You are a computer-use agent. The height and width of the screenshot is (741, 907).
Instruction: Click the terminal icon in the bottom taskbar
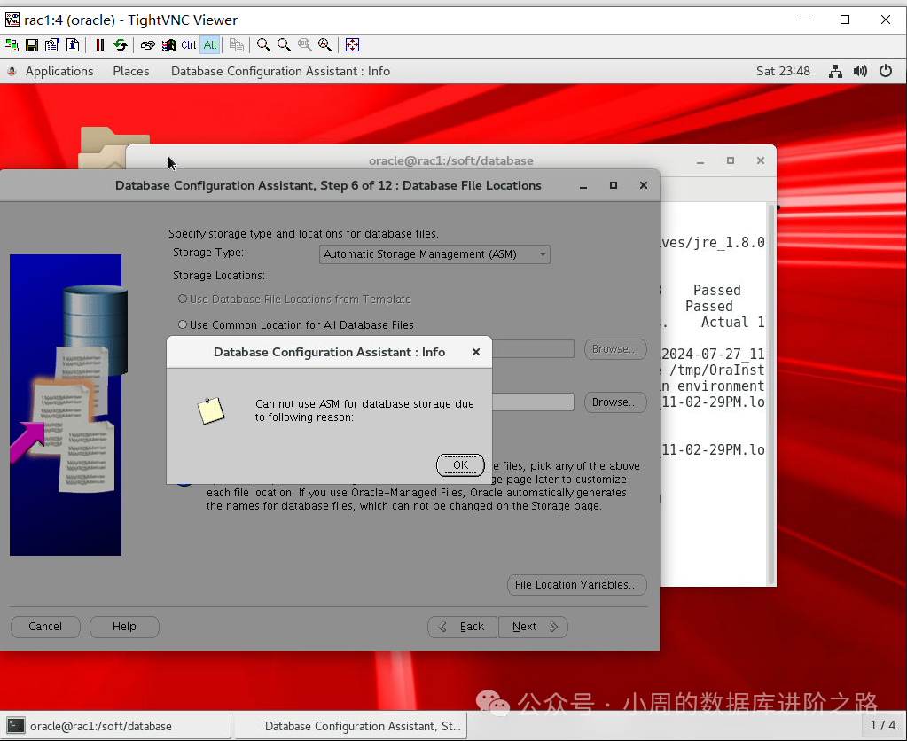tap(16, 726)
